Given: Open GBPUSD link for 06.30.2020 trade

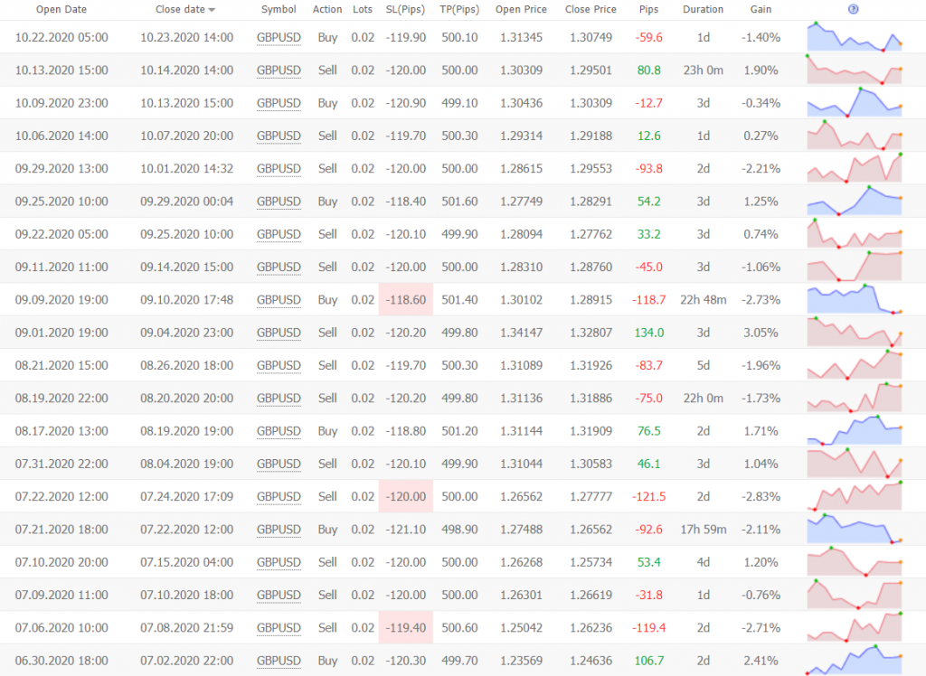Looking at the screenshot, I should [x=279, y=661].
